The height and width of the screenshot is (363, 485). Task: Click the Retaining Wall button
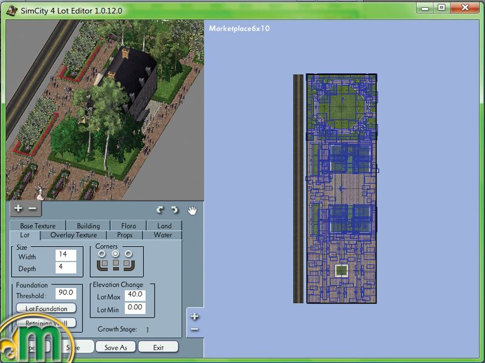46,323
